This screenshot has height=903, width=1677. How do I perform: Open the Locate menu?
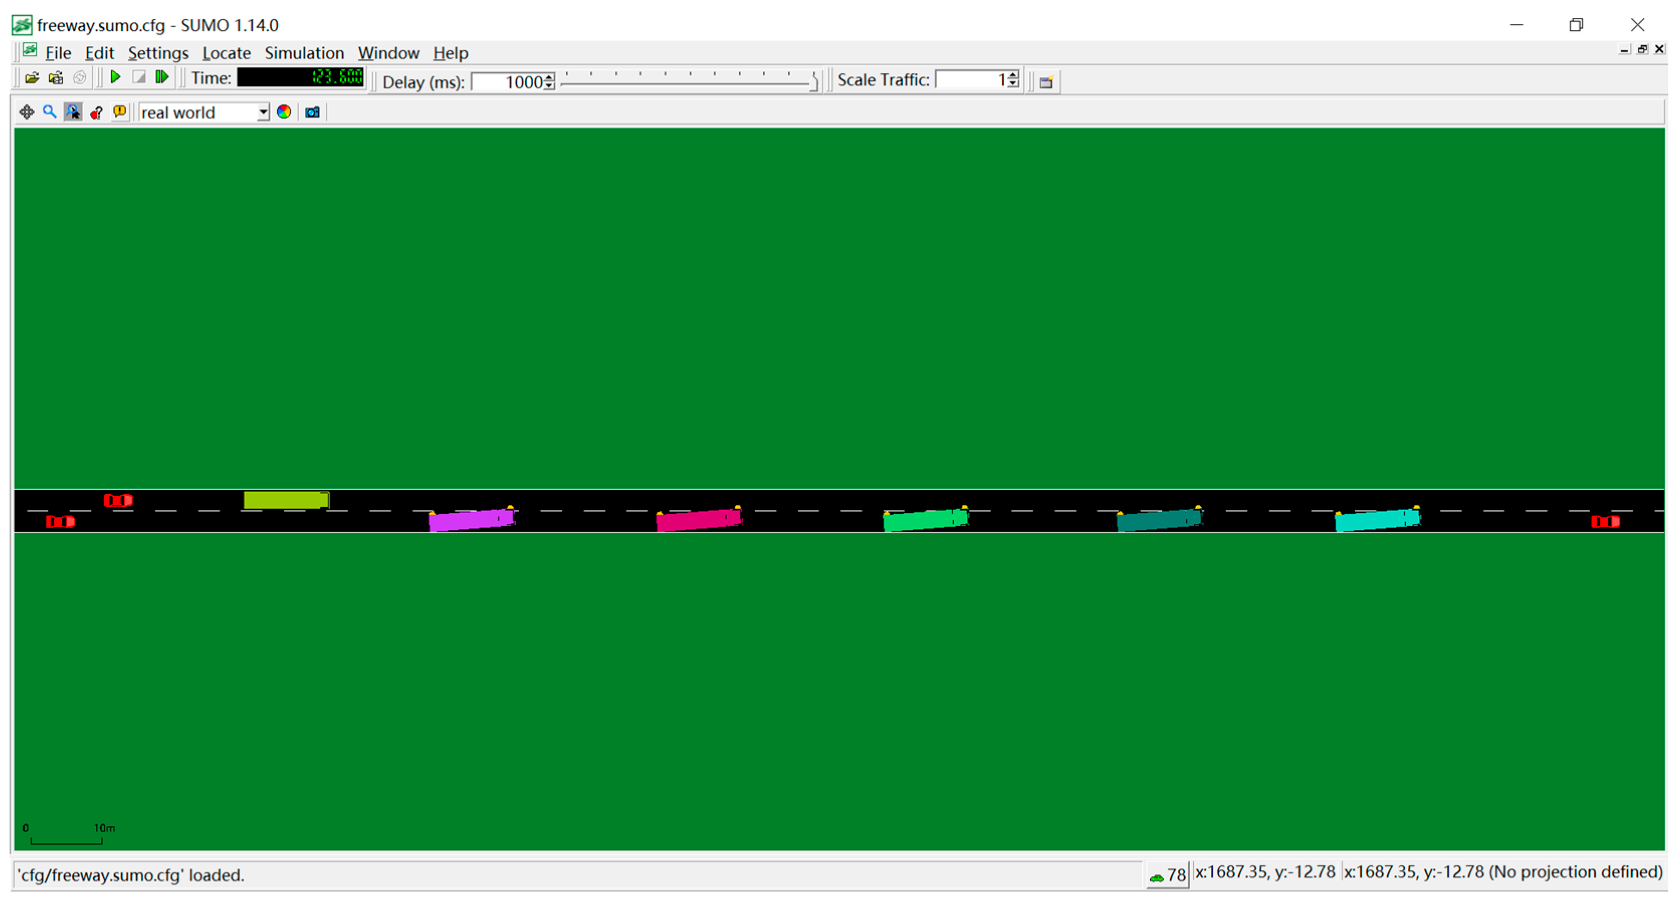coord(226,53)
